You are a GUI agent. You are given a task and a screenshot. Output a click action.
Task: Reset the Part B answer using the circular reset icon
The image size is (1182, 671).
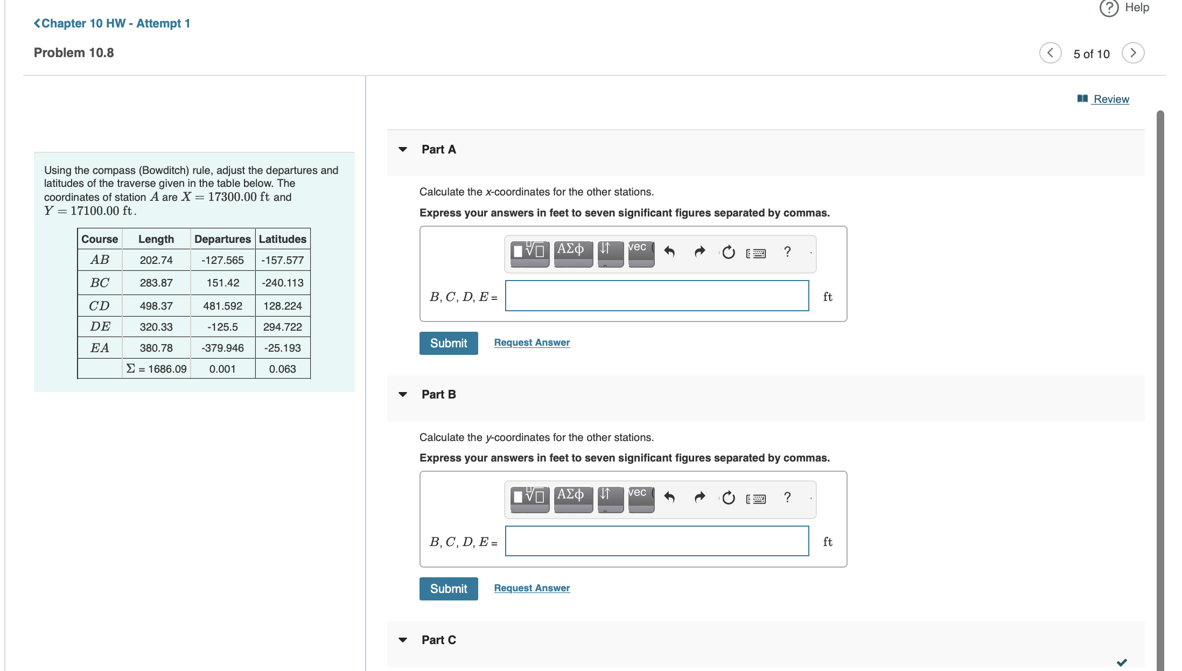(x=728, y=498)
